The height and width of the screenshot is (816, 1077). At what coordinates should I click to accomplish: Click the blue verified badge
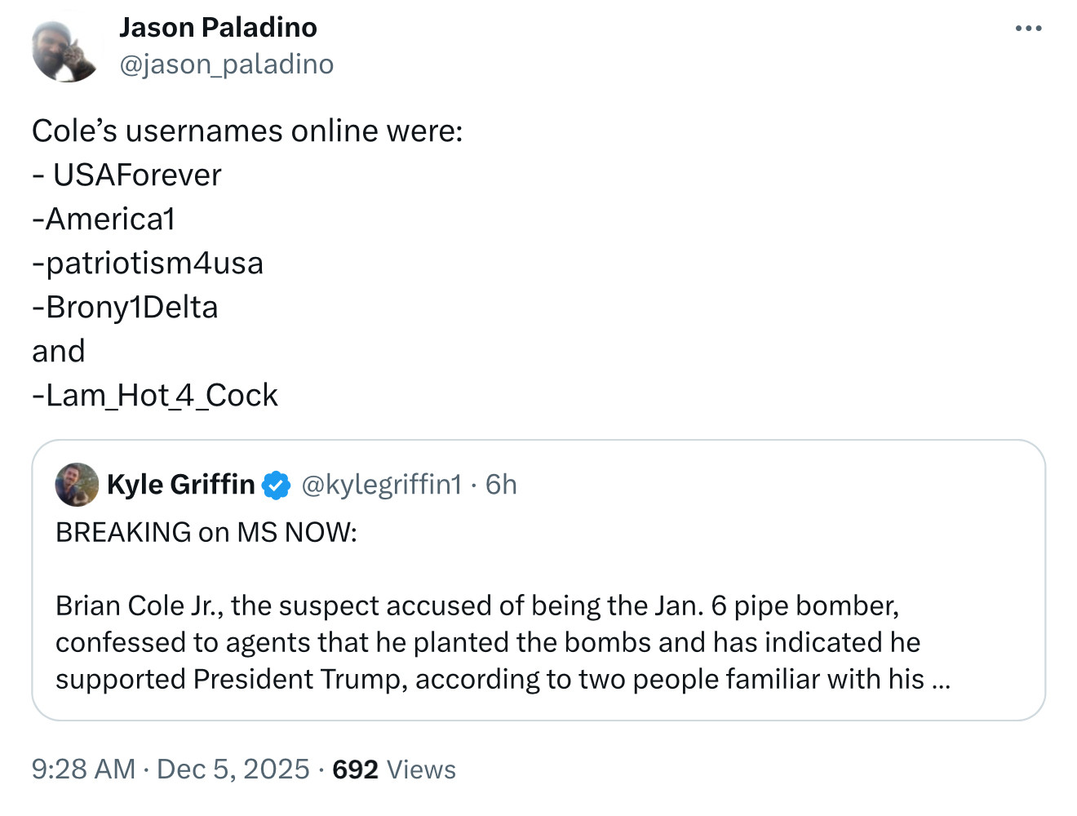[277, 486]
